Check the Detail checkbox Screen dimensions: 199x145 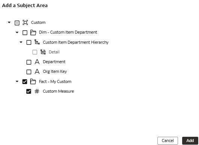[35, 52]
